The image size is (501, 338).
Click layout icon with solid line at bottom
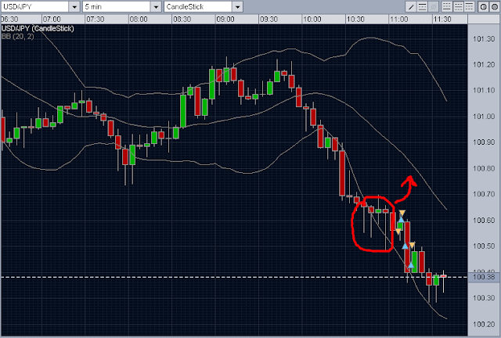coord(447,7)
